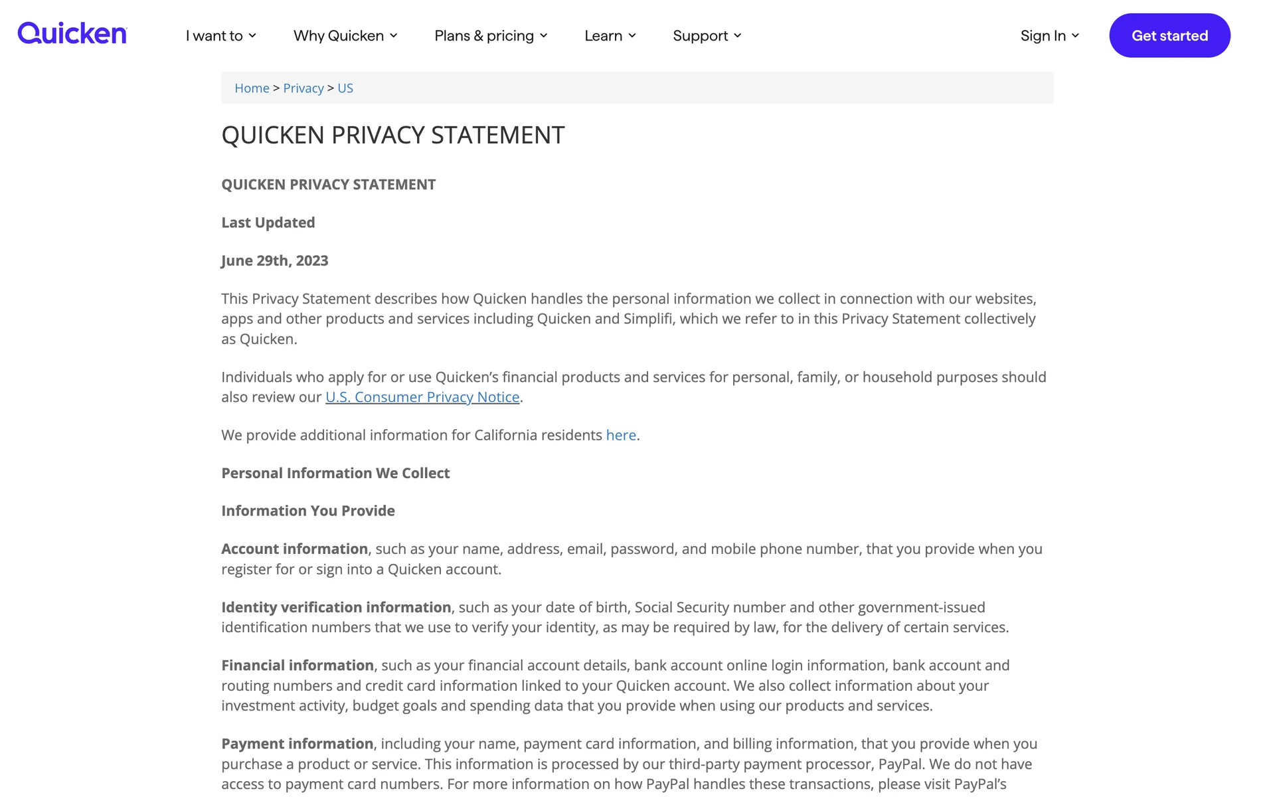Screen dimensions: 1275x797
Task: Expand the Plans & pricing menu label
Action: pyautogui.click(x=484, y=36)
